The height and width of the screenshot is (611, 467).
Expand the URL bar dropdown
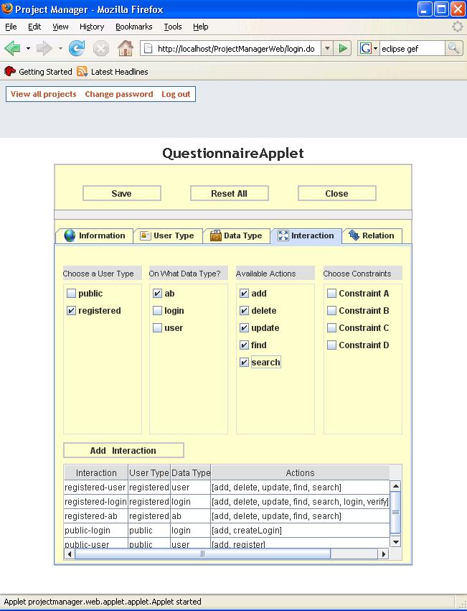coord(327,48)
